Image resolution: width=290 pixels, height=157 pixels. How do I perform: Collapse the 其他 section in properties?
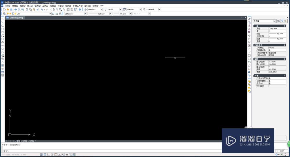pyautogui.click(x=284, y=76)
